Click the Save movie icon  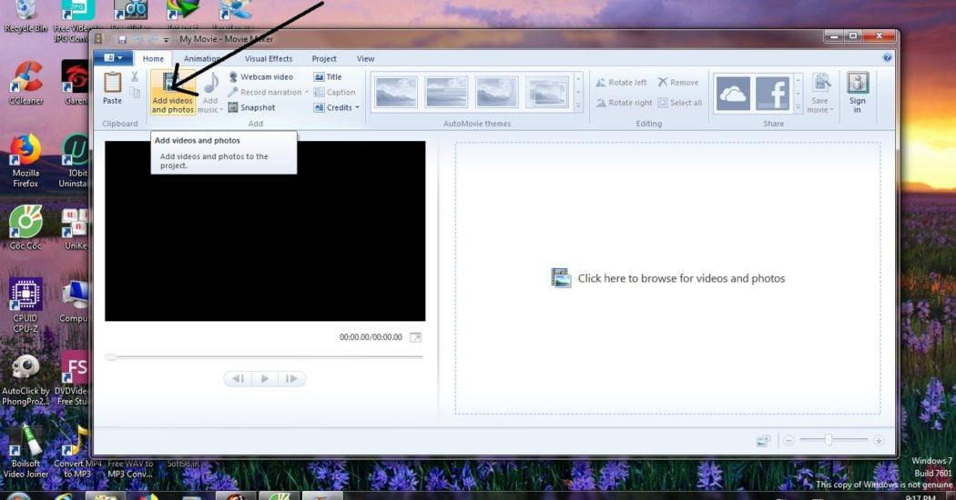tap(820, 84)
